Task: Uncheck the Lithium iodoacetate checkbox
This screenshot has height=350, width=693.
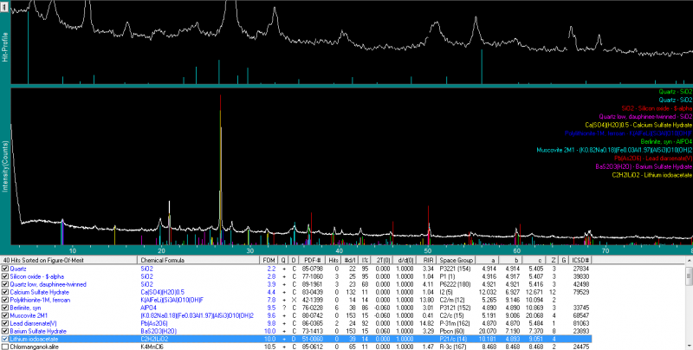Action: pos(5,339)
